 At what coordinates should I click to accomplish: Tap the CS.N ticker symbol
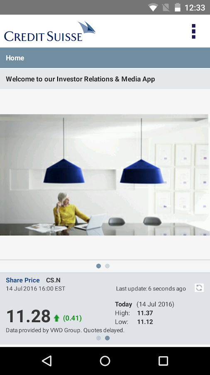pyautogui.click(x=54, y=280)
